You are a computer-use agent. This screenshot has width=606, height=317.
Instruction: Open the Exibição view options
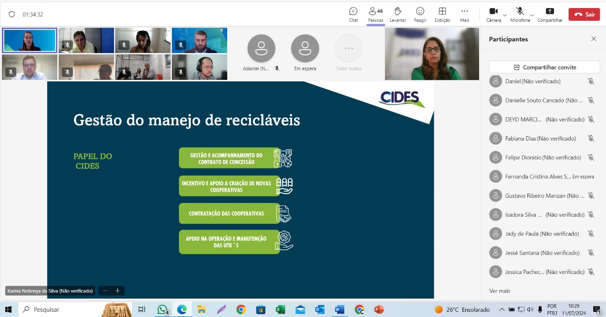(442, 14)
